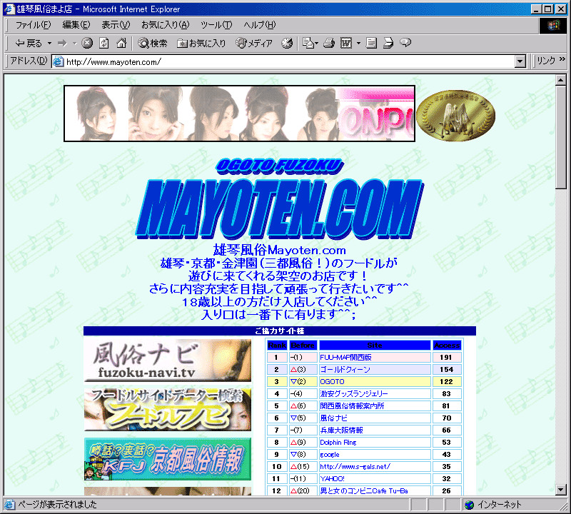571x514 pixels.
Task: Click the History icon in toolbar
Action: (287, 43)
